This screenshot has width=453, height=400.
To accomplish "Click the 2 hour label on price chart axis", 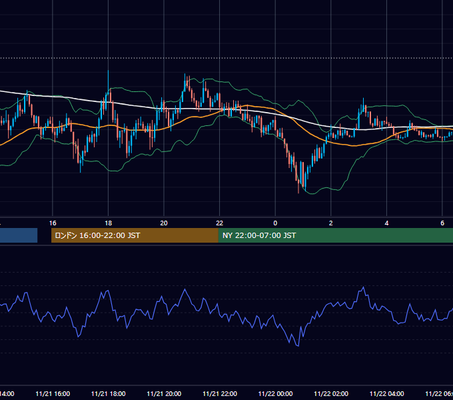I will click(331, 223).
